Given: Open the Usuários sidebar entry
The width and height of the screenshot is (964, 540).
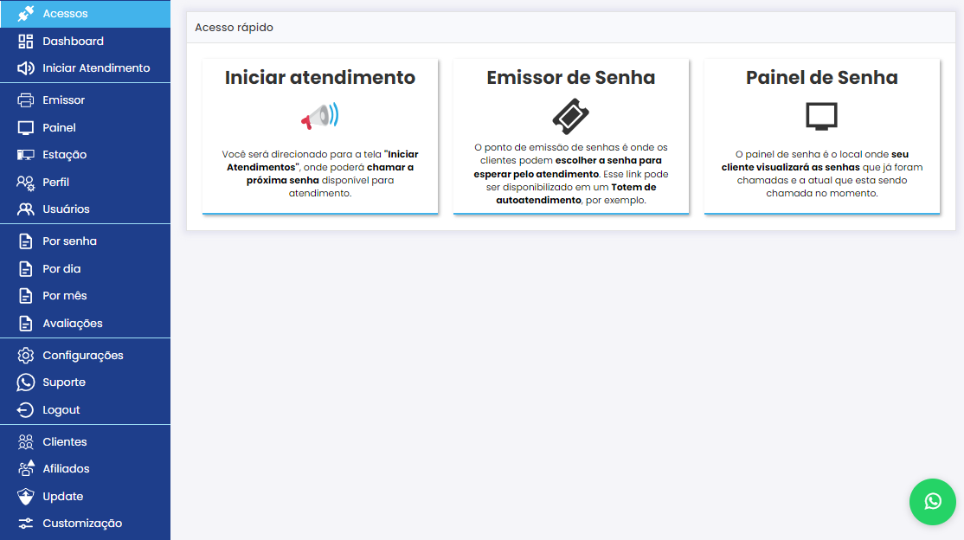Looking at the screenshot, I should point(66,209).
